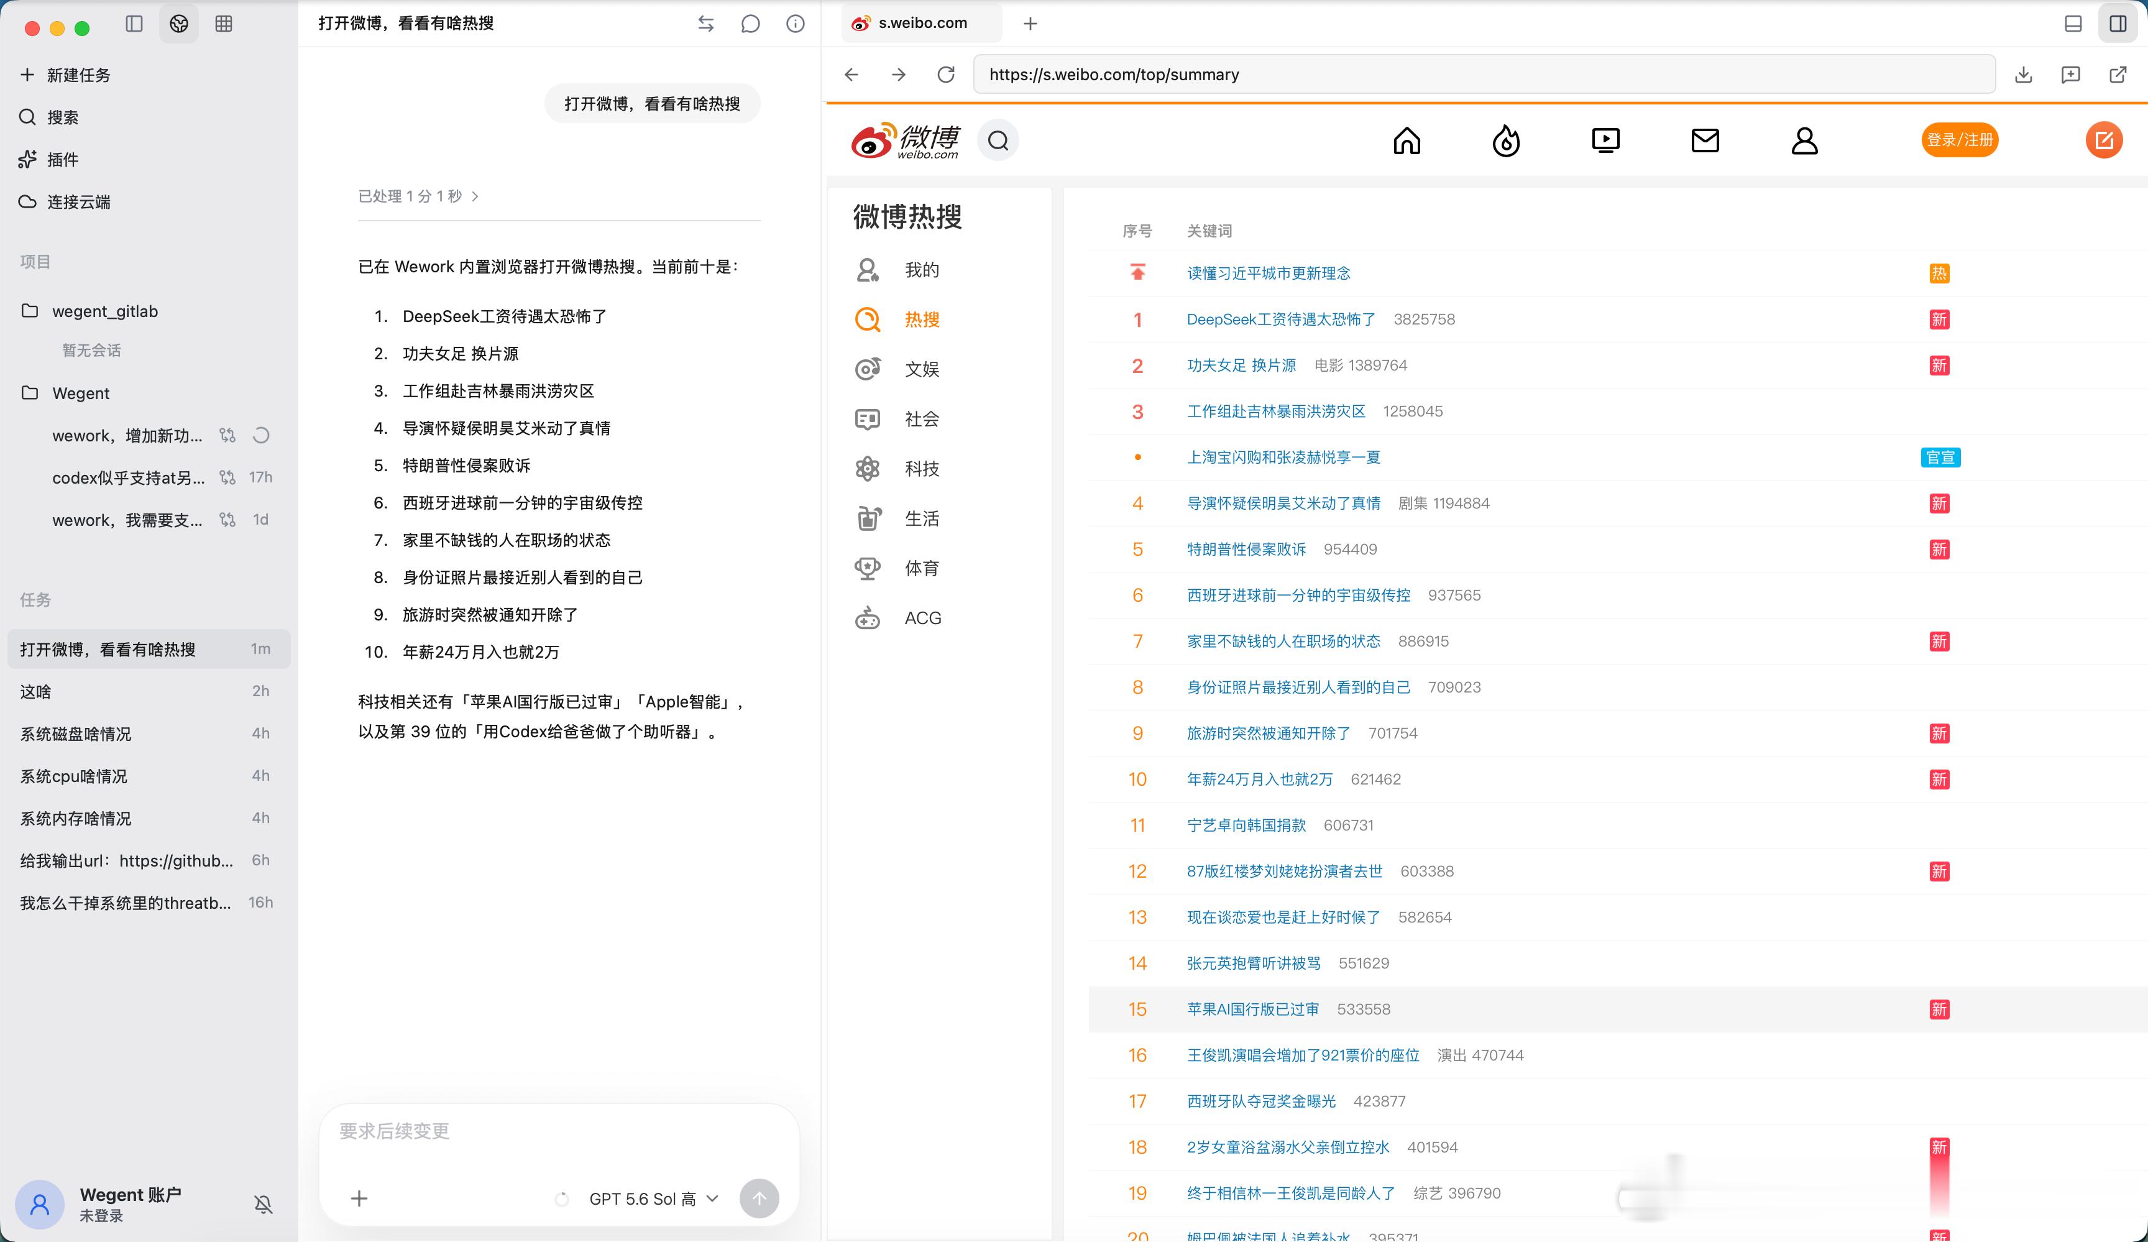Go back in the built-in browser

[x=851, y=74]
